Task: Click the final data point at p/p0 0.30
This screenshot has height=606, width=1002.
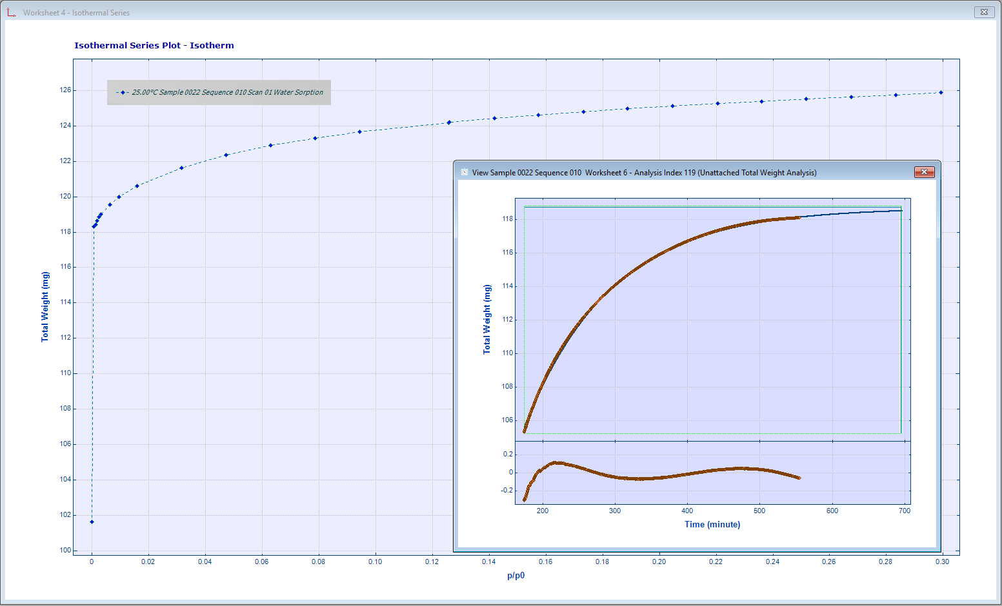Action: tap(941, 93)
